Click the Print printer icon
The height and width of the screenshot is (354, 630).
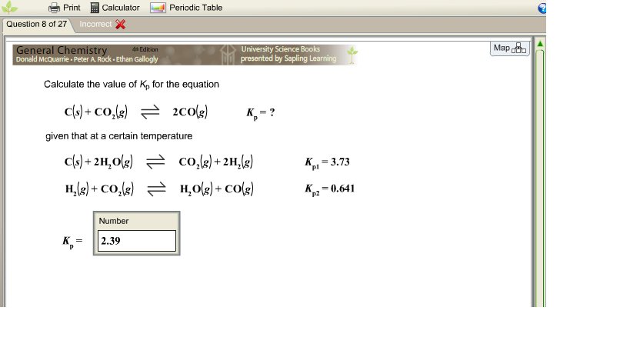(54, 8)
